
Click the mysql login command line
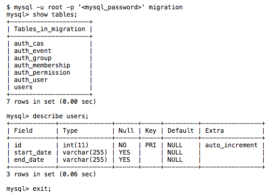tap(94, 7)
